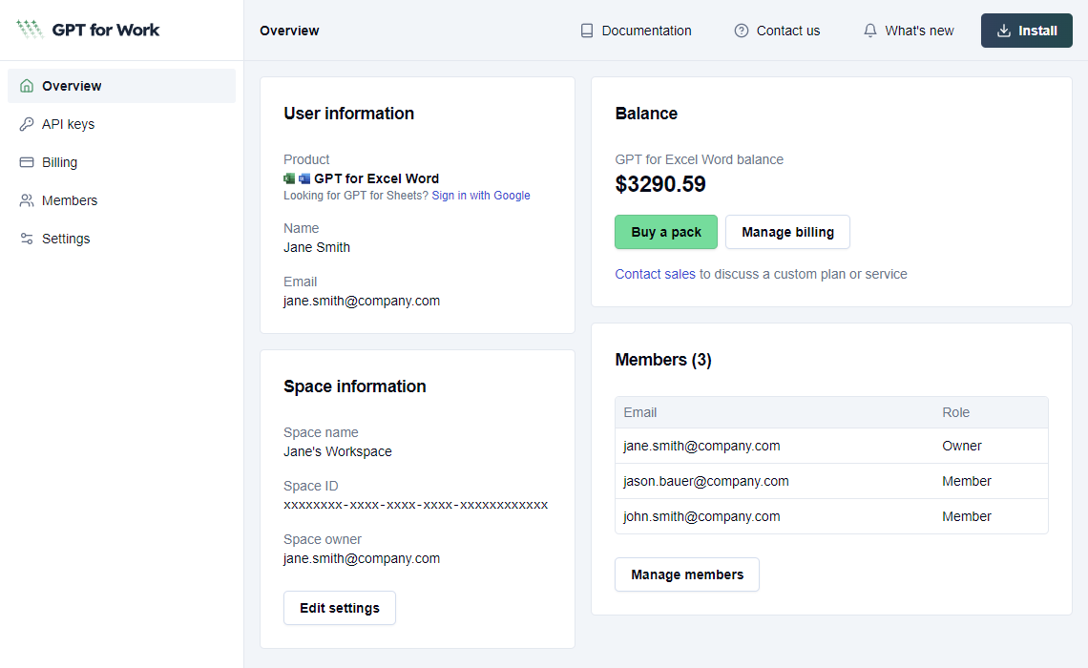Click the Sign in with Google link
Viewport: 1088px width, 668px height.
(481, 196)
